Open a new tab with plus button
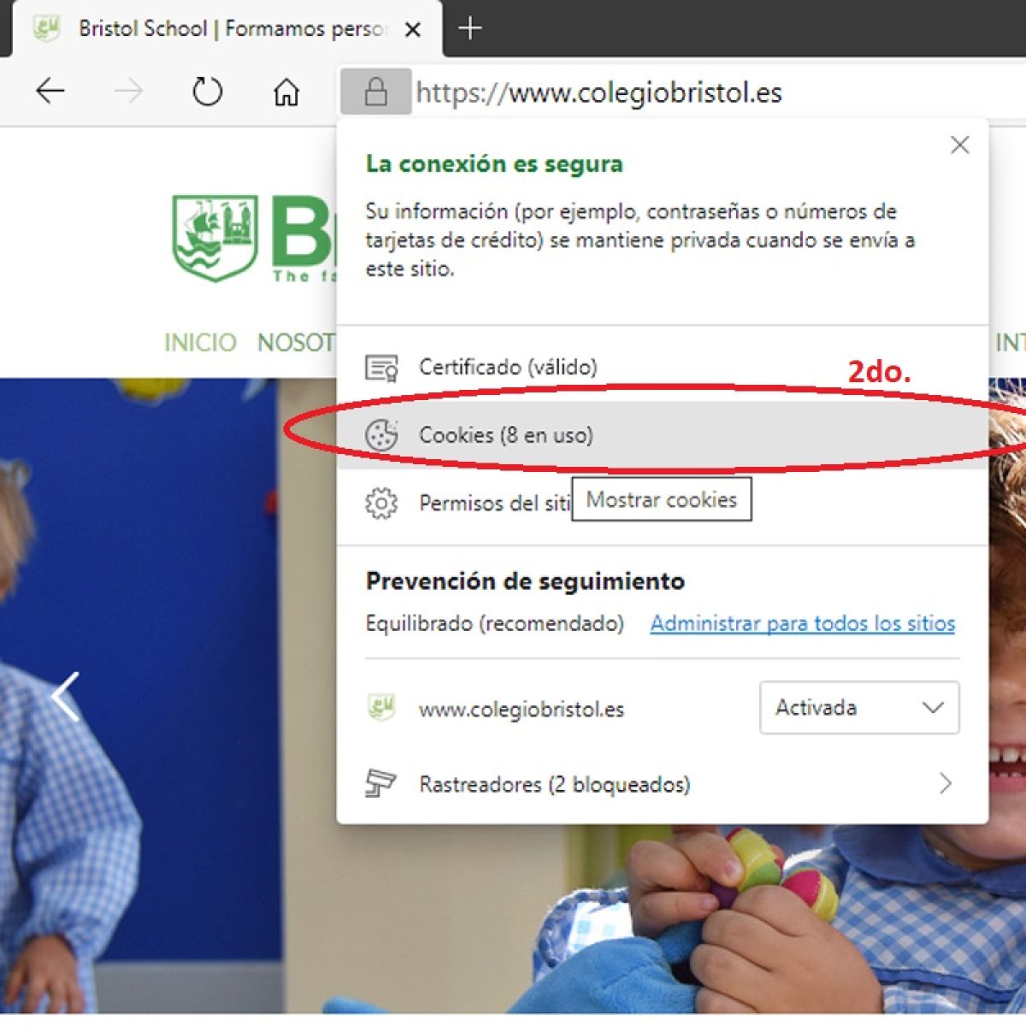The height and width of the screenshot is (1026, 1026). pos(469,28)
